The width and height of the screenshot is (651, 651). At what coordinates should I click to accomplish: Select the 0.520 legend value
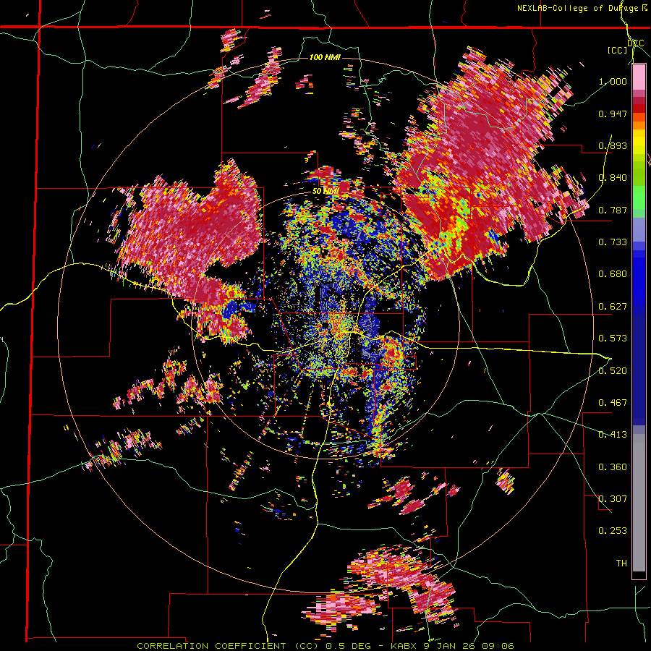pos(613,371)
